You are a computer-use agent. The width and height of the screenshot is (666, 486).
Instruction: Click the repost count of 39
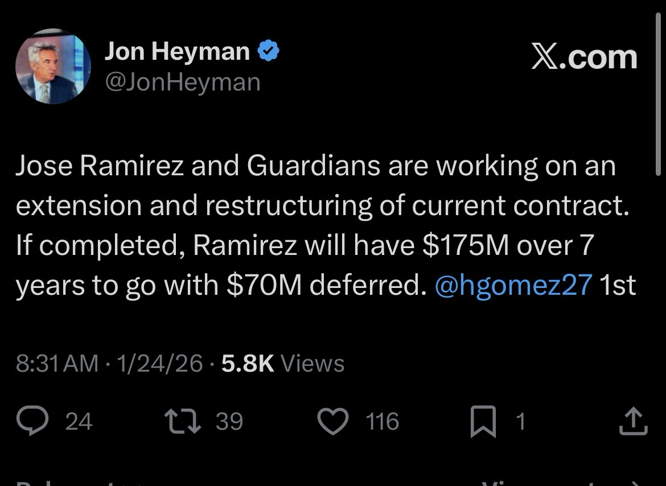229,422
